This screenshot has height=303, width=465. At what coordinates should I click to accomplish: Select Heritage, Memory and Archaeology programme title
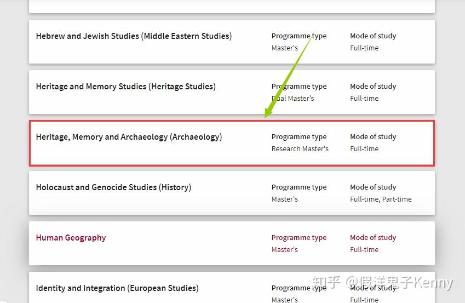129,137
